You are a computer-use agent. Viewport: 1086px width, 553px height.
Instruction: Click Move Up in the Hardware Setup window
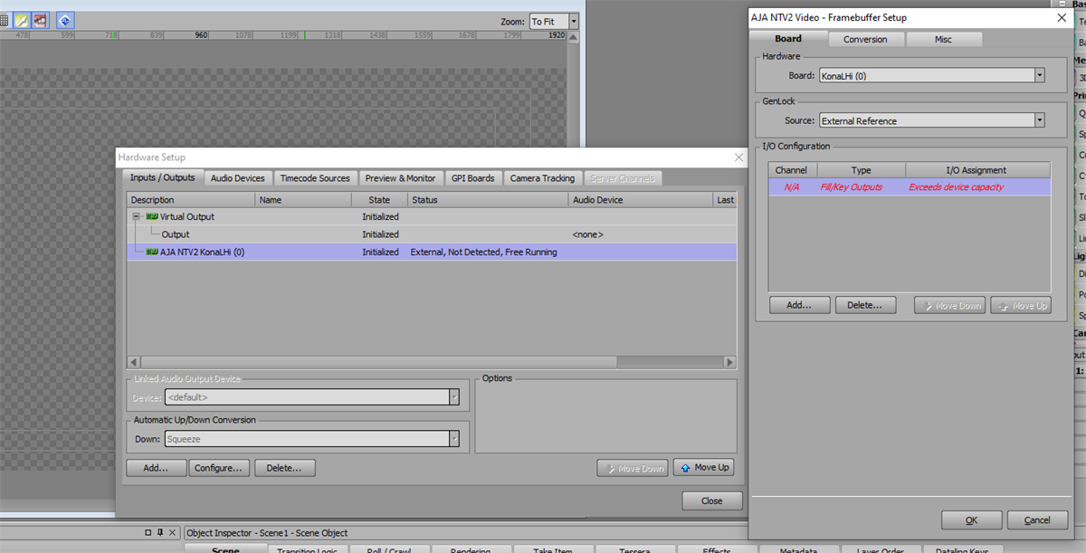pos(703,468)
